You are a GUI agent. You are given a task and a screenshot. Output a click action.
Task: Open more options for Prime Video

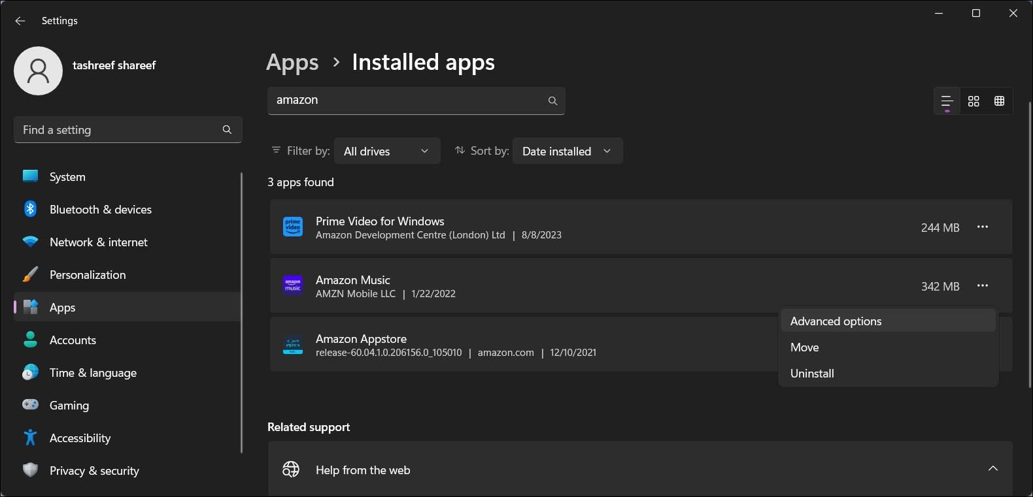tap(982, 227)
